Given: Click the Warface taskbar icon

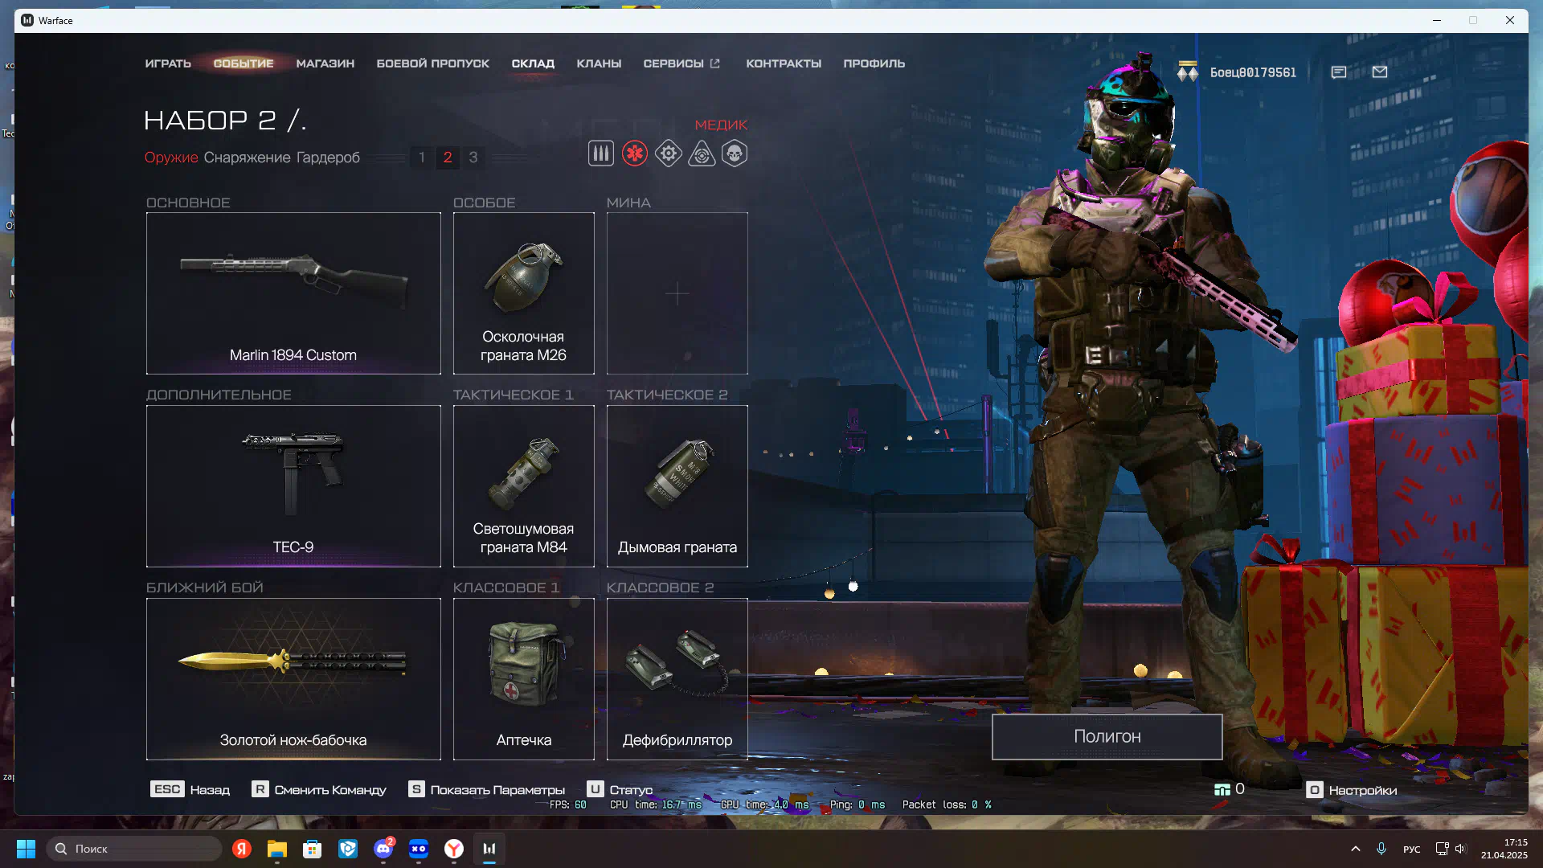Looking at the screenshot, I should coord(489,849).
